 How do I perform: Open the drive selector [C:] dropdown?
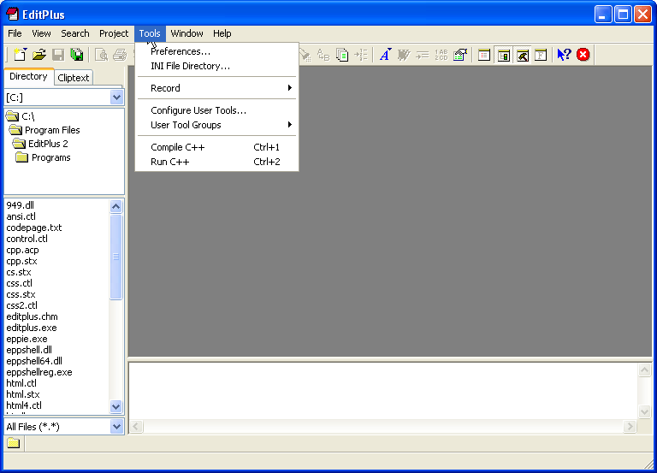coord(116,98)
